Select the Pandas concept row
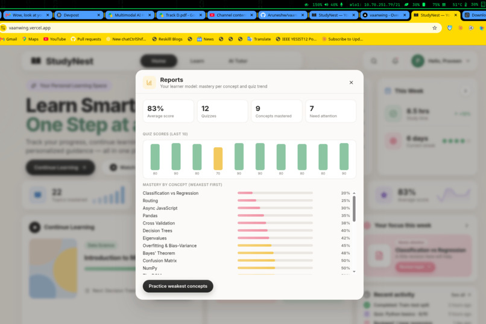This screenshot has height=324, width=486. click(x=247, y=215)
